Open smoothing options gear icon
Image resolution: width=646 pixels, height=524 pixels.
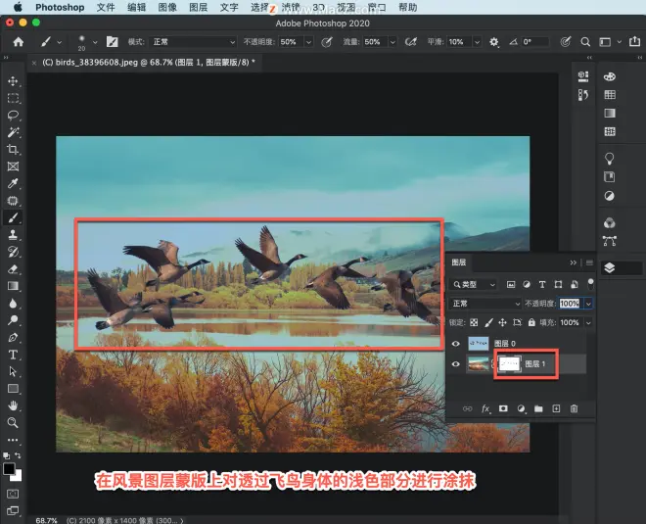[493, 42]
